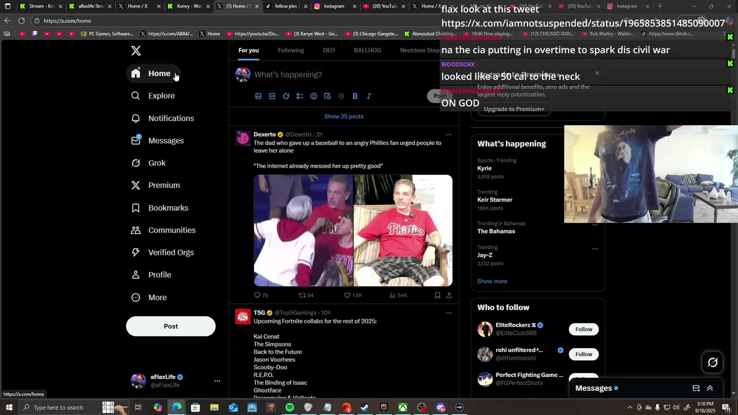
Task: Switch to the BALLHOG timeline tab
Action: [367, 50]
